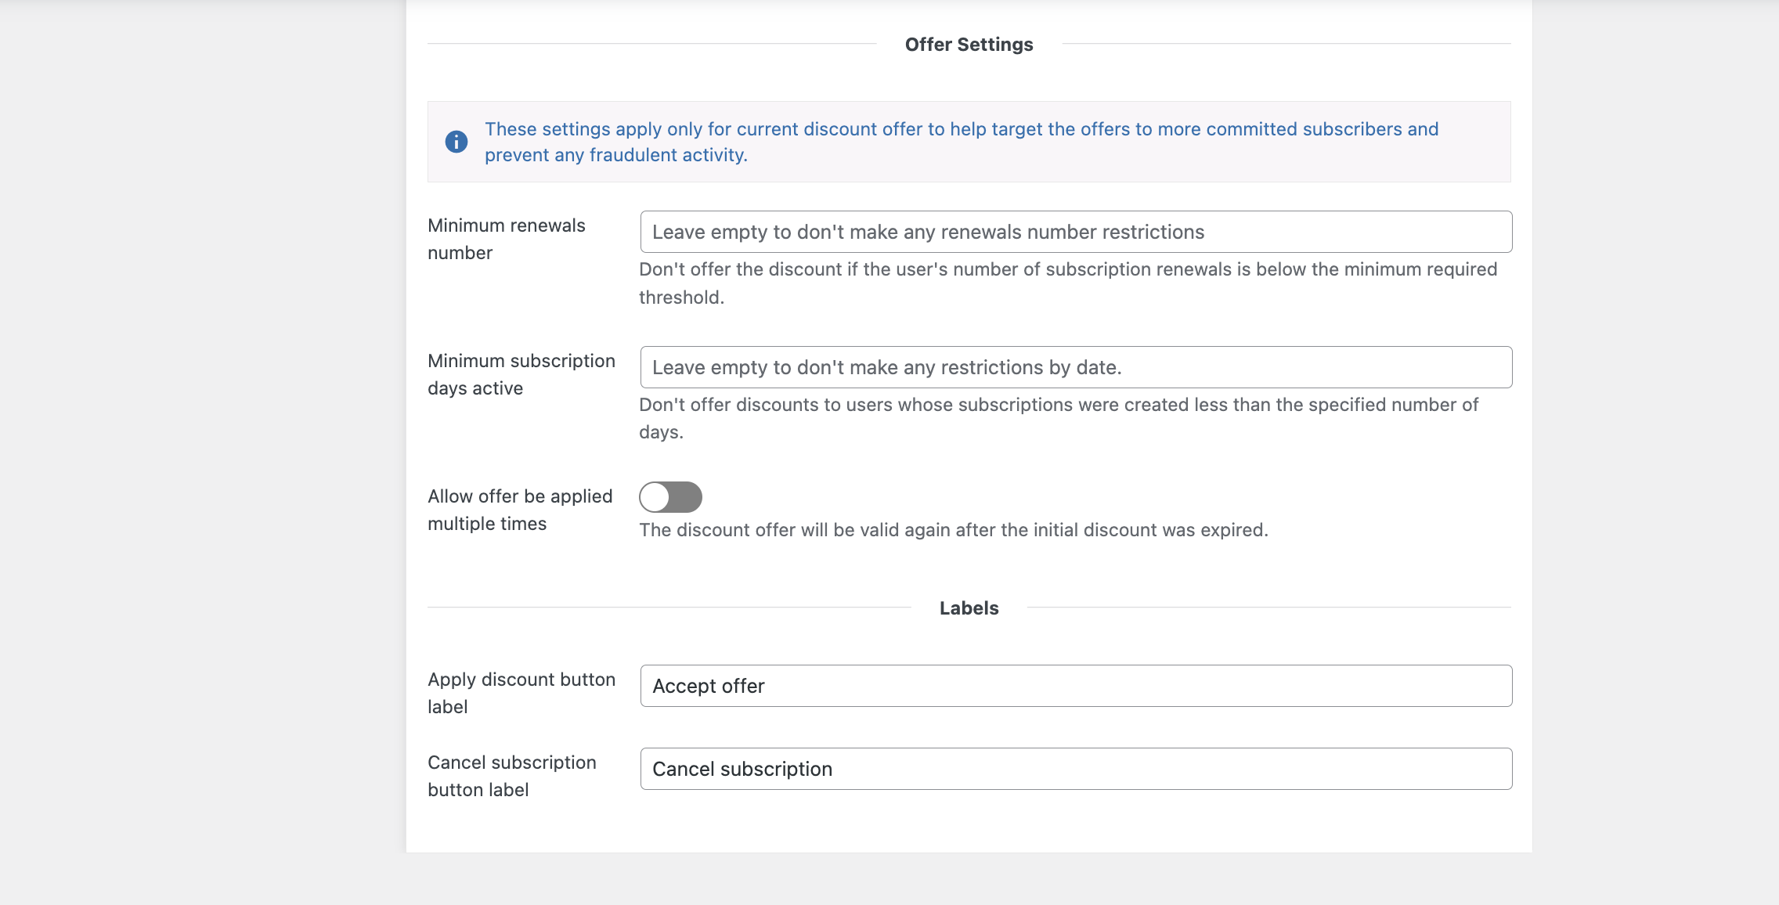The width and height of the screenshot is (1779, 905).
Task: Click the blue info icon in notice
Action: [456, 142]
